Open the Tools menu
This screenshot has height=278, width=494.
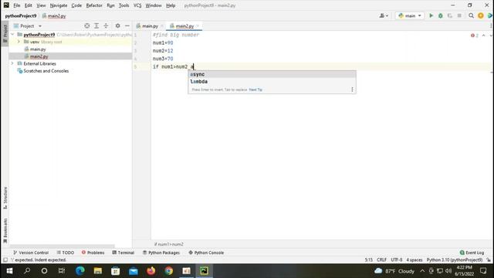point(123,5)
